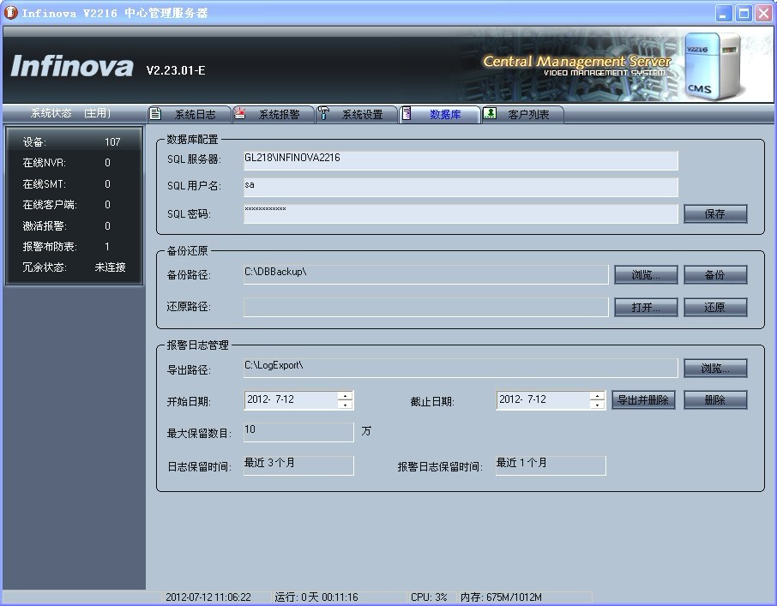777x606 pixels.
Task: Click the 激活报警 status row label
Action: click(45, 226)
